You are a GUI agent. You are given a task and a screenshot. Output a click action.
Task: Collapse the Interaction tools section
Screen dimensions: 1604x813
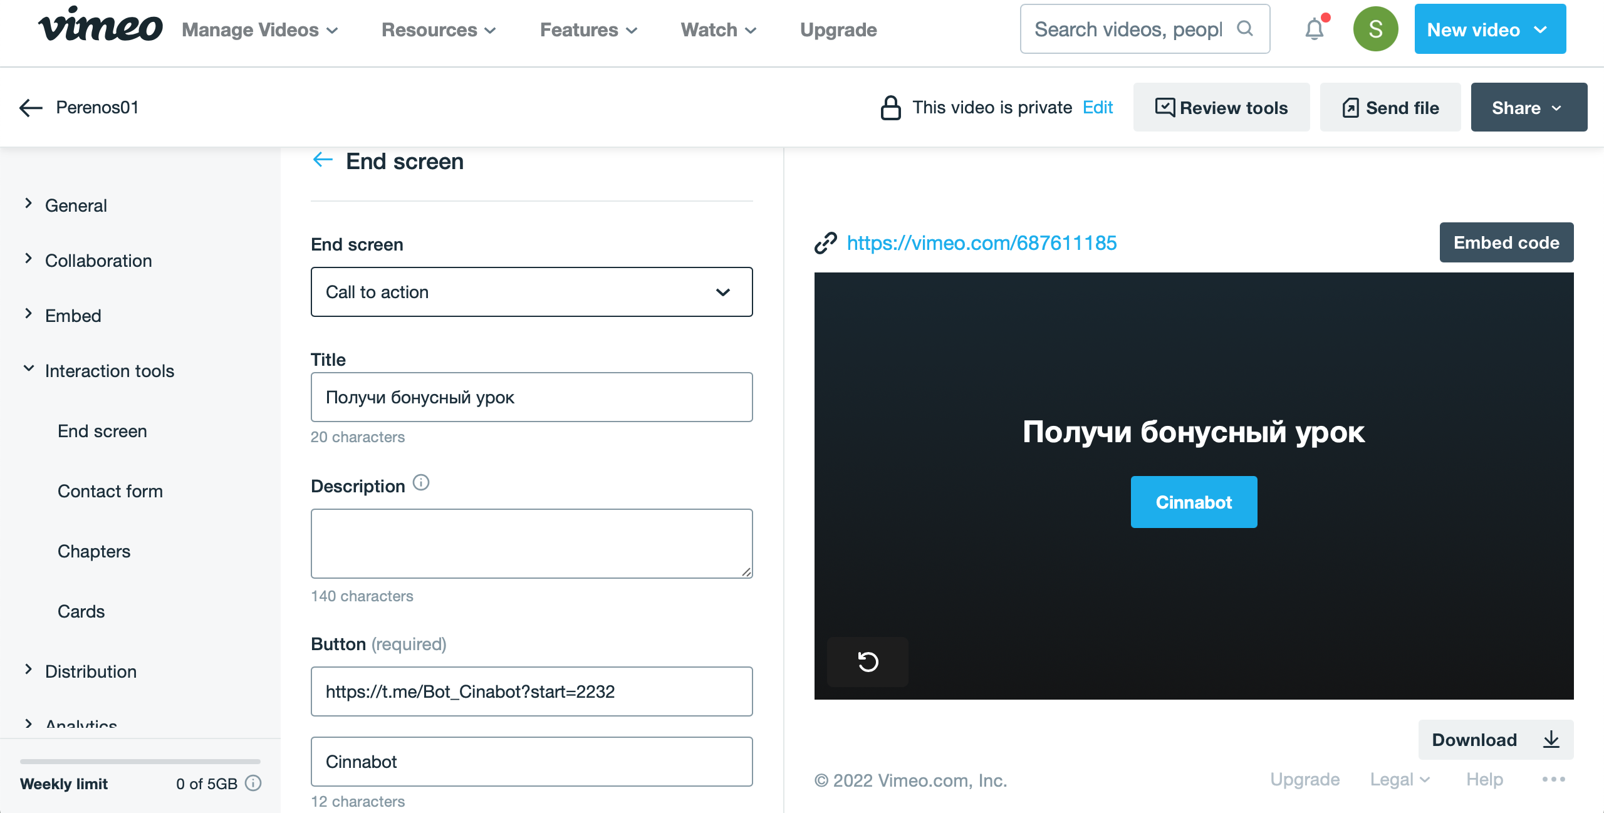(109, 371)
